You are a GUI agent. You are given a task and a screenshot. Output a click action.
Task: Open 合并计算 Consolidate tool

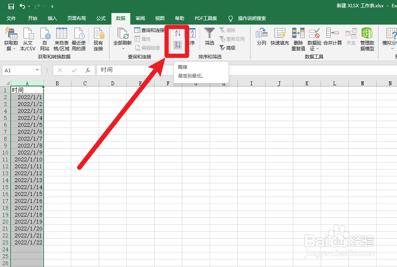[x=332, y=37]
